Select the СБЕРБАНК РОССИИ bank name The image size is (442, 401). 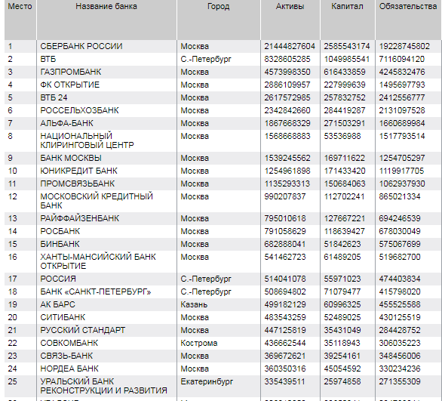click(81, 46)
